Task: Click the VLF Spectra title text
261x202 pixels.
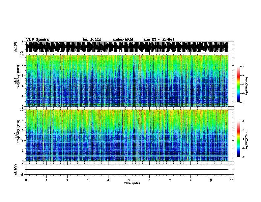Action: (x=37, y=40)
